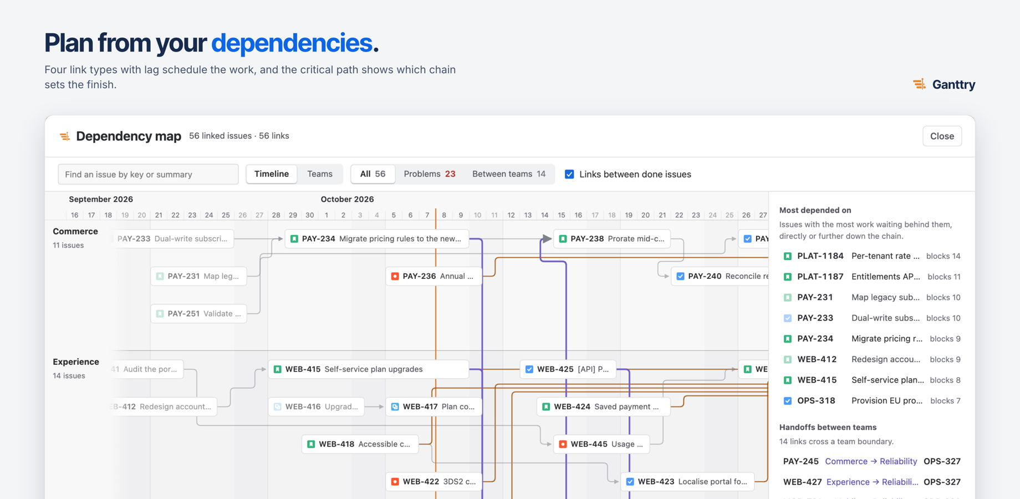Click the OPS-318 task icon in sidebar

click(787, 401)
